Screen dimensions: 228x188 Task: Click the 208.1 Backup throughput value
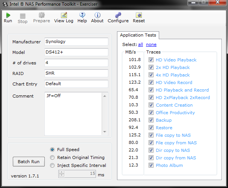[135, 120]
